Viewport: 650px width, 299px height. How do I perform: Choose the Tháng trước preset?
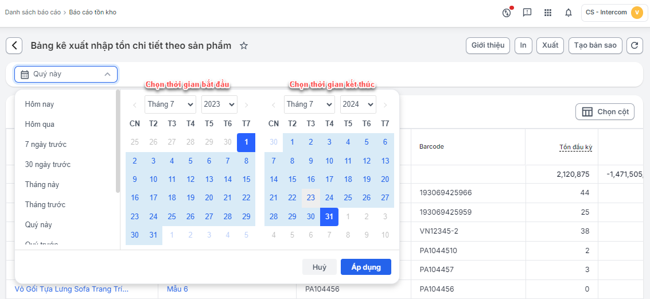pyautogui.click(x=45, y=205)
